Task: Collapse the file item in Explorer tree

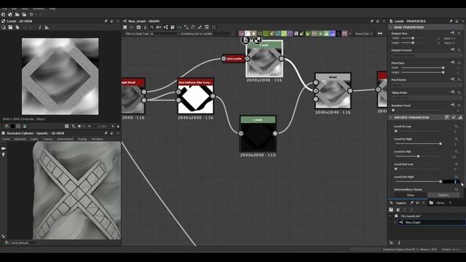Action: tap(390, 216)
